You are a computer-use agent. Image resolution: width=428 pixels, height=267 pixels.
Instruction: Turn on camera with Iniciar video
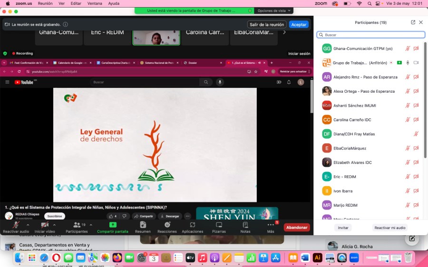coord(45,225)
